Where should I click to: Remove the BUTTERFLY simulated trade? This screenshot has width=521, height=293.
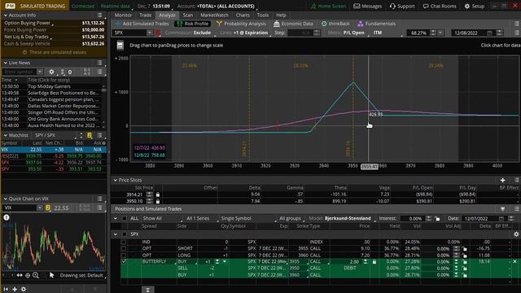coord(515,262)
